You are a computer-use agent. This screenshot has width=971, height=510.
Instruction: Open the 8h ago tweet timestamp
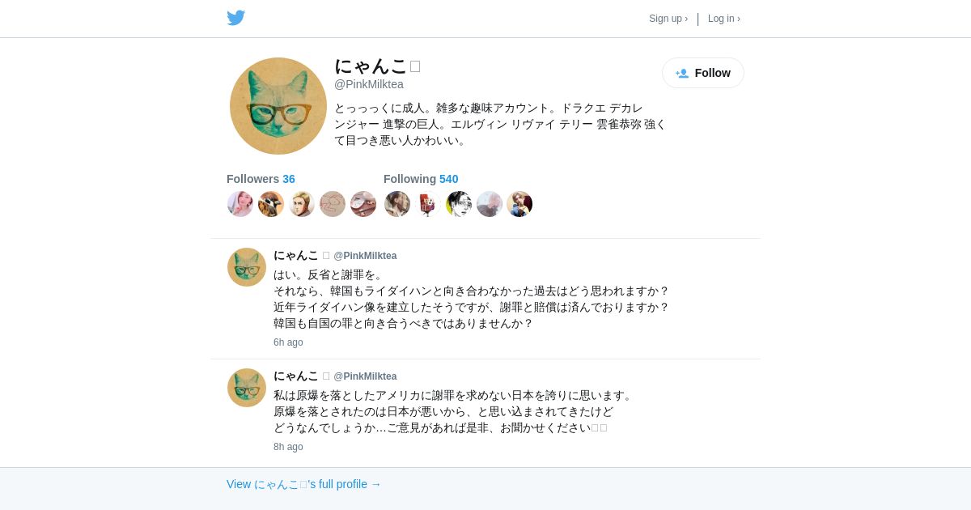tap(288, 447)
